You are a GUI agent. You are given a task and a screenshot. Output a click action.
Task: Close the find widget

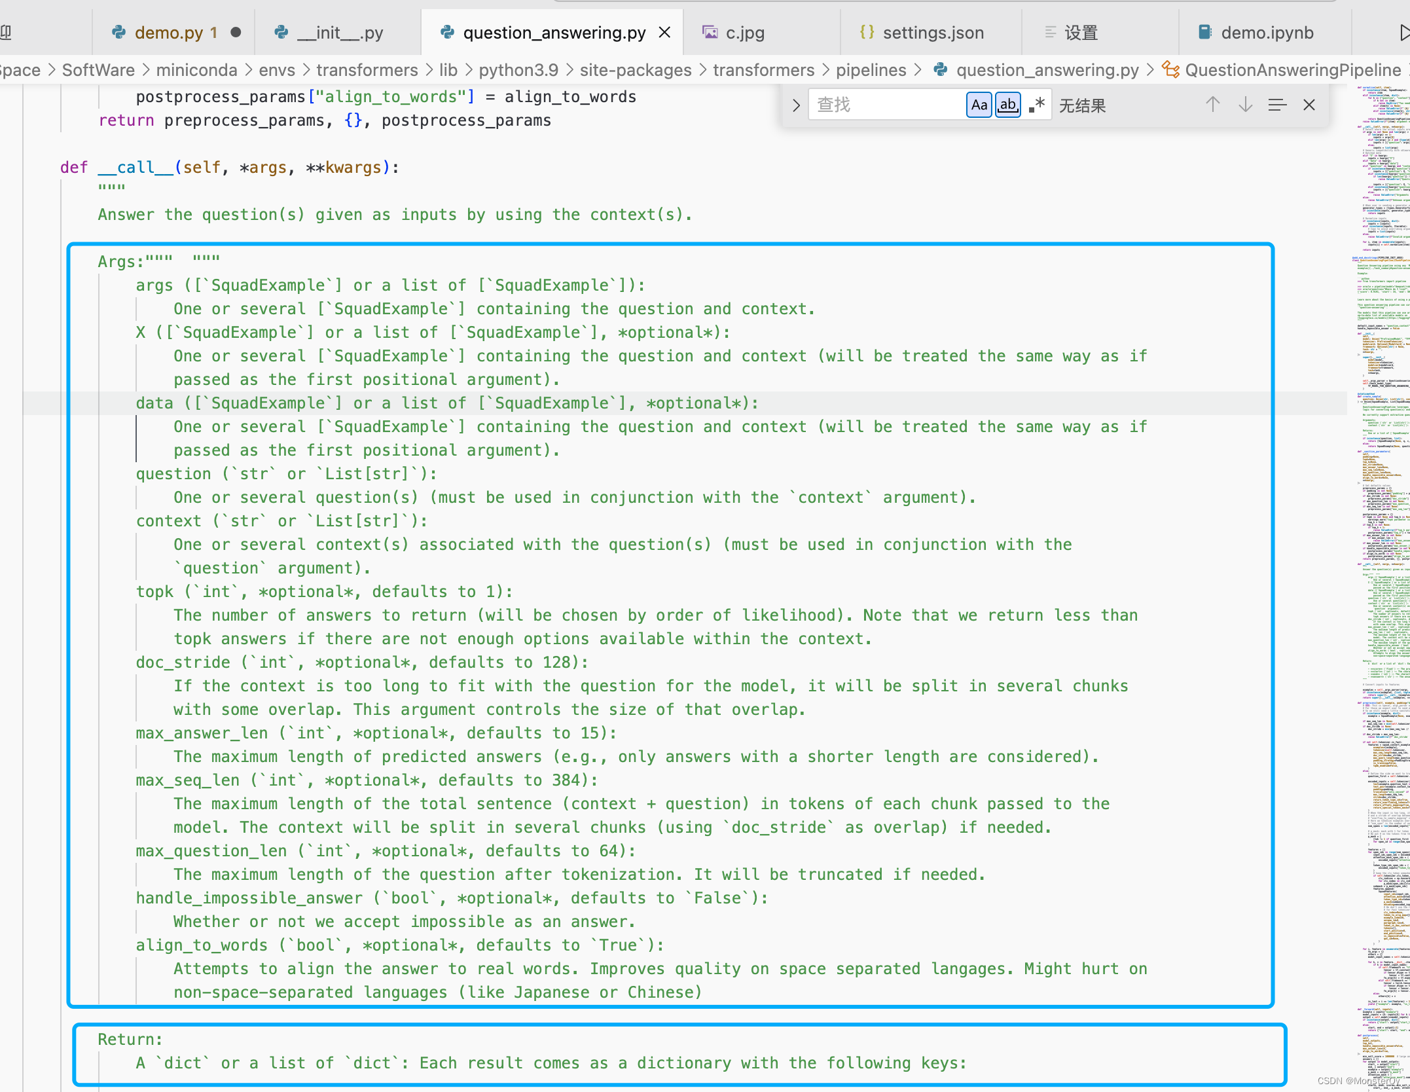point(1309,105)
